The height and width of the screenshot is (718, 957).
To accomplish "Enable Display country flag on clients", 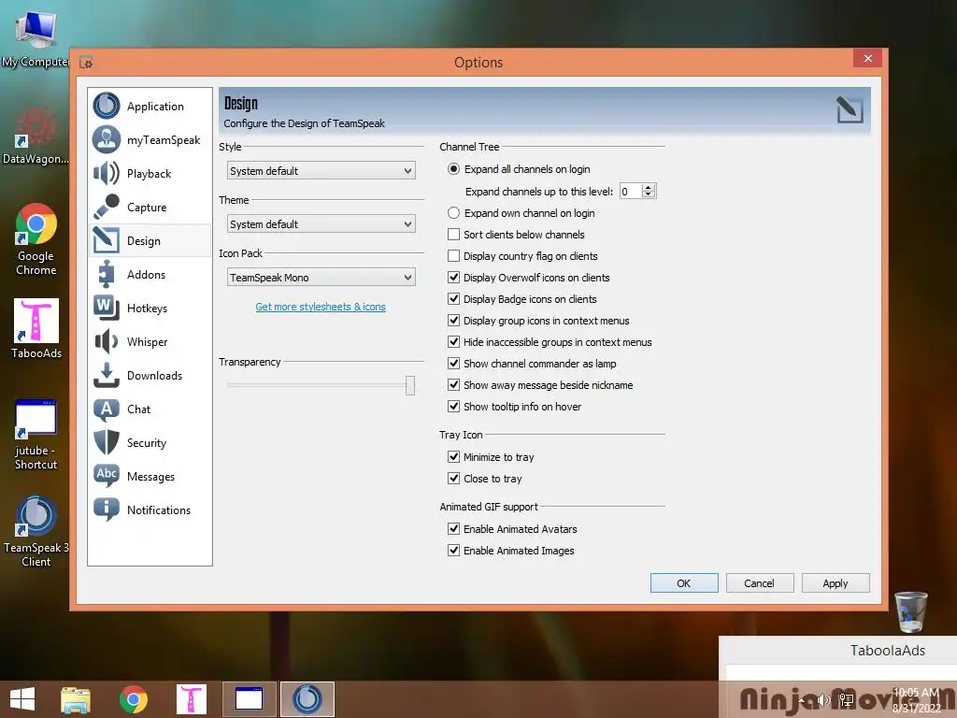I will 453,256.
